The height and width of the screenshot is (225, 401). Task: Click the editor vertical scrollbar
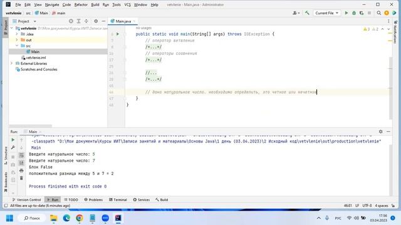point(390,88)
